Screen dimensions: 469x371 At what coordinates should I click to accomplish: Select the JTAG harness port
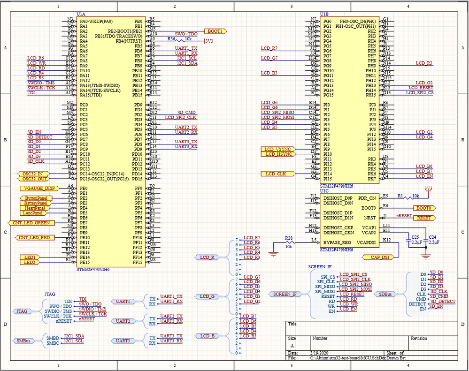22,311
